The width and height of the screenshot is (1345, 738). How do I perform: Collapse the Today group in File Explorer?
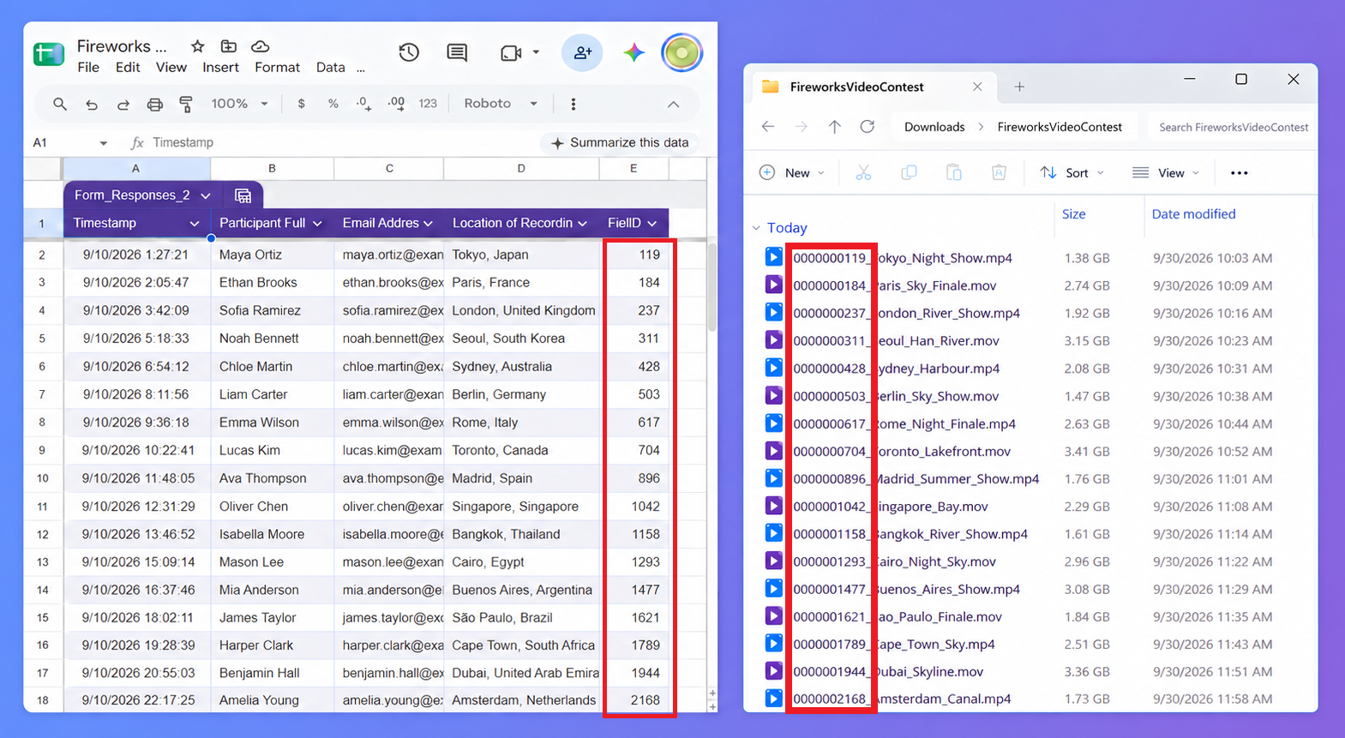click(756, 228)
